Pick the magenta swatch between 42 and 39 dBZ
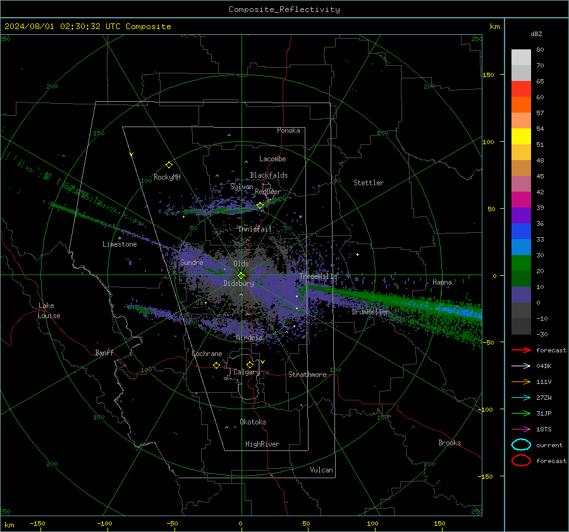The height and width of the screenshot is (532, 569). pos(521,200)
